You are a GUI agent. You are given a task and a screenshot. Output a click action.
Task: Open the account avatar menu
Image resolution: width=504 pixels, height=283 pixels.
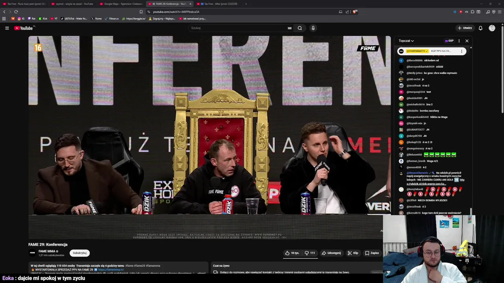tap(492, 28)
